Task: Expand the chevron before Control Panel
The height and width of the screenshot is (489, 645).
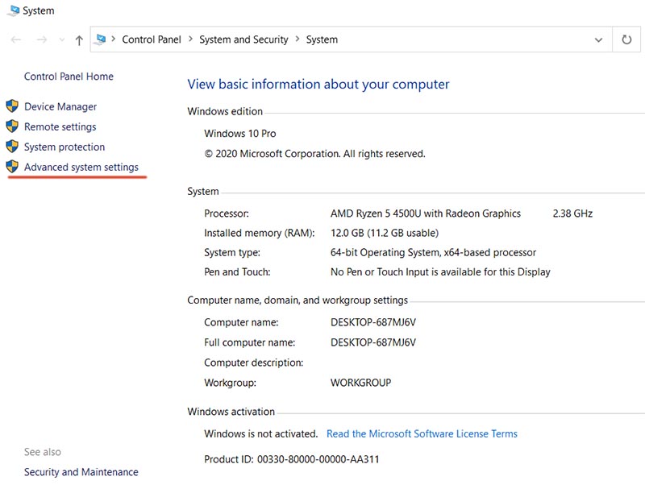Action: coord(113,39)
